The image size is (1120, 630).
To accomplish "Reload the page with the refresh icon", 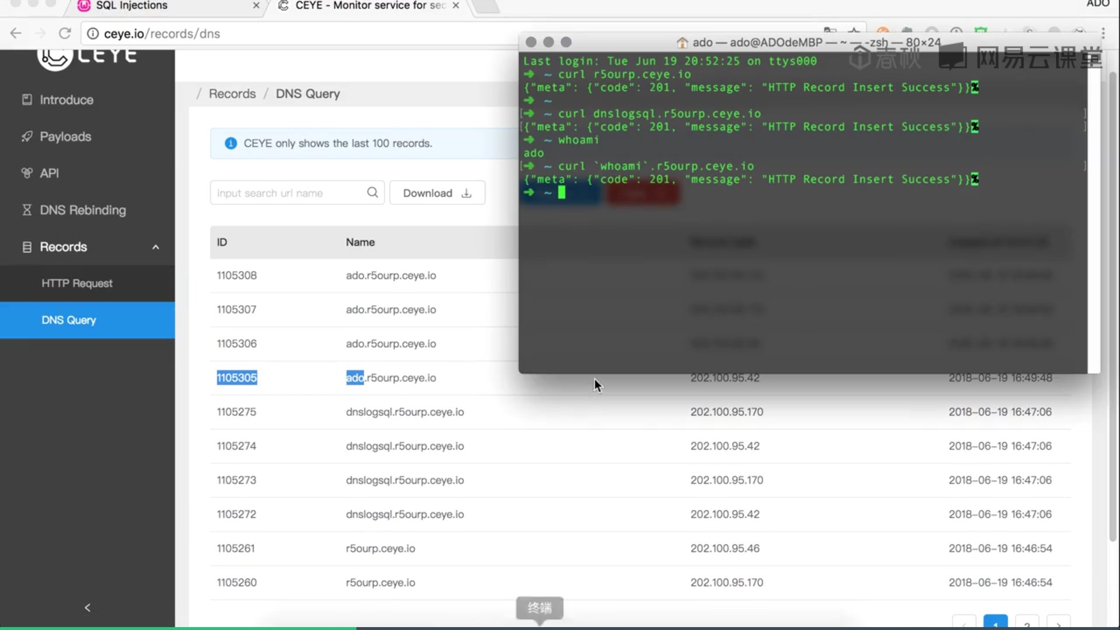I will [65, 33].
